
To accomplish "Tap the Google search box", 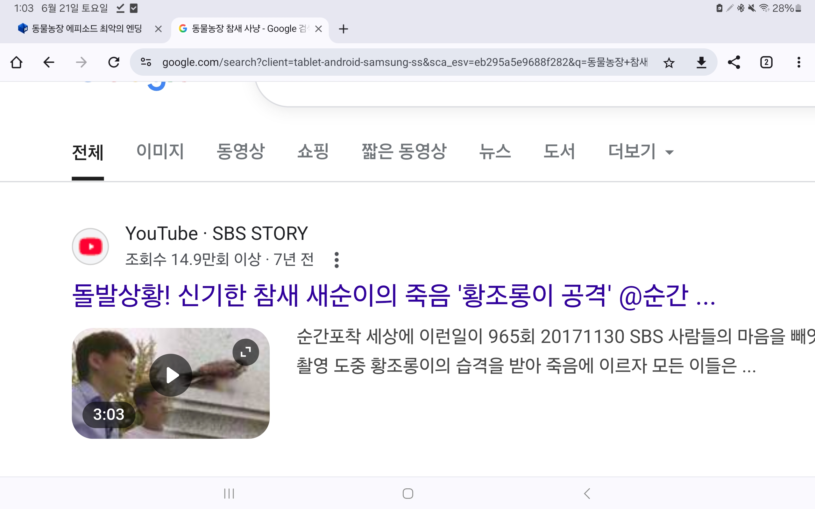I will click(x=535, y=94).
